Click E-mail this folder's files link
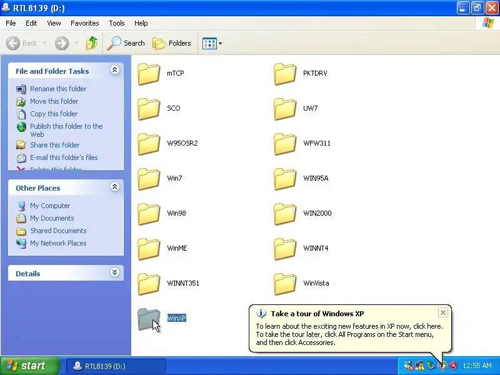This screenshot has height=375, width=500. [64, 157]
